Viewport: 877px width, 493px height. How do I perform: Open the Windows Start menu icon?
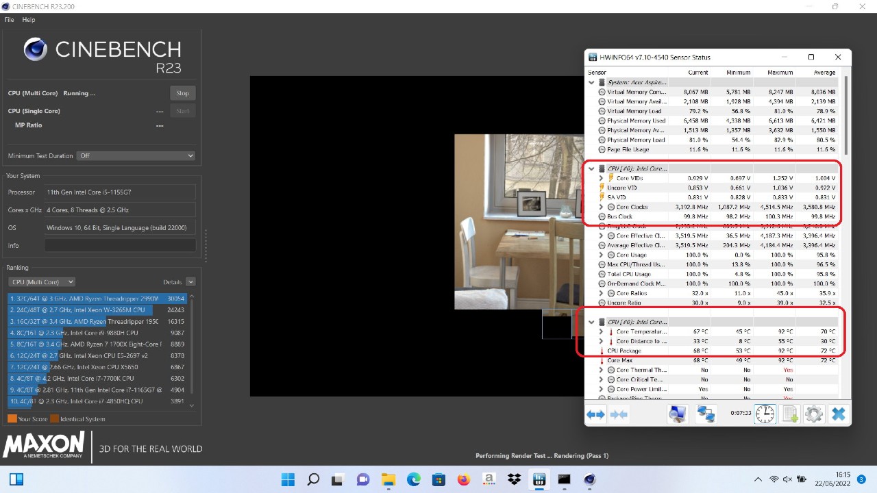click(288, 479)
